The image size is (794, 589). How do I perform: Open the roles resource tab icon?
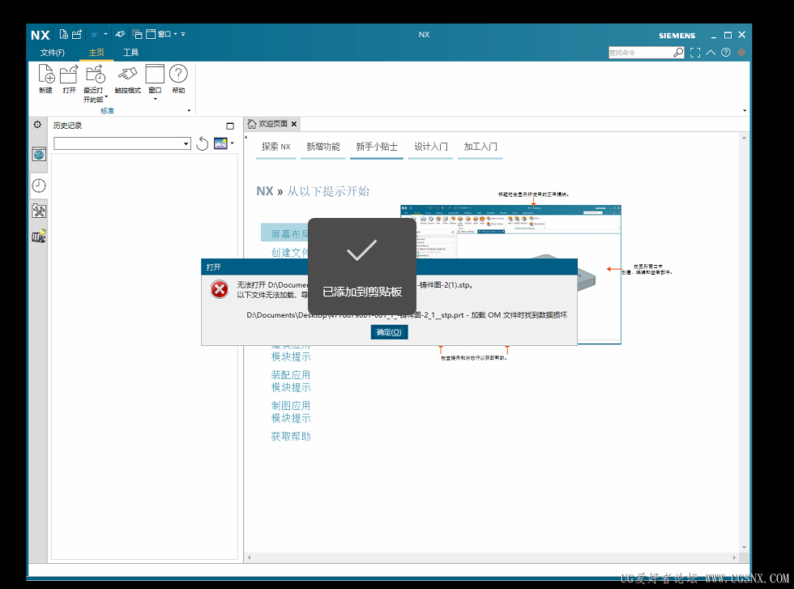(39, 236)
